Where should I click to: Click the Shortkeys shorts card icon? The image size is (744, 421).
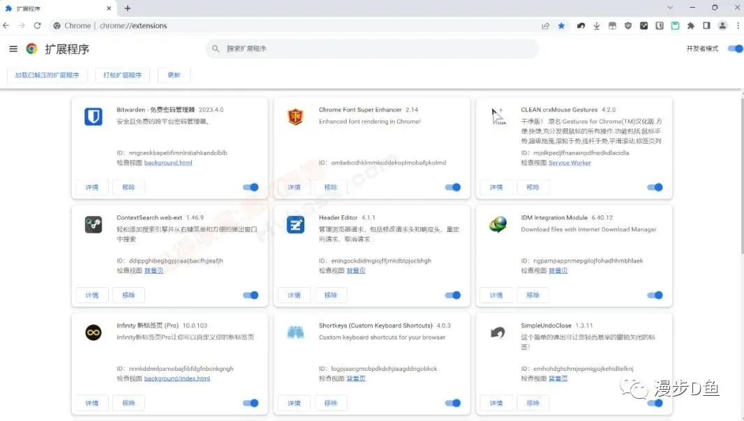(295, 332)
